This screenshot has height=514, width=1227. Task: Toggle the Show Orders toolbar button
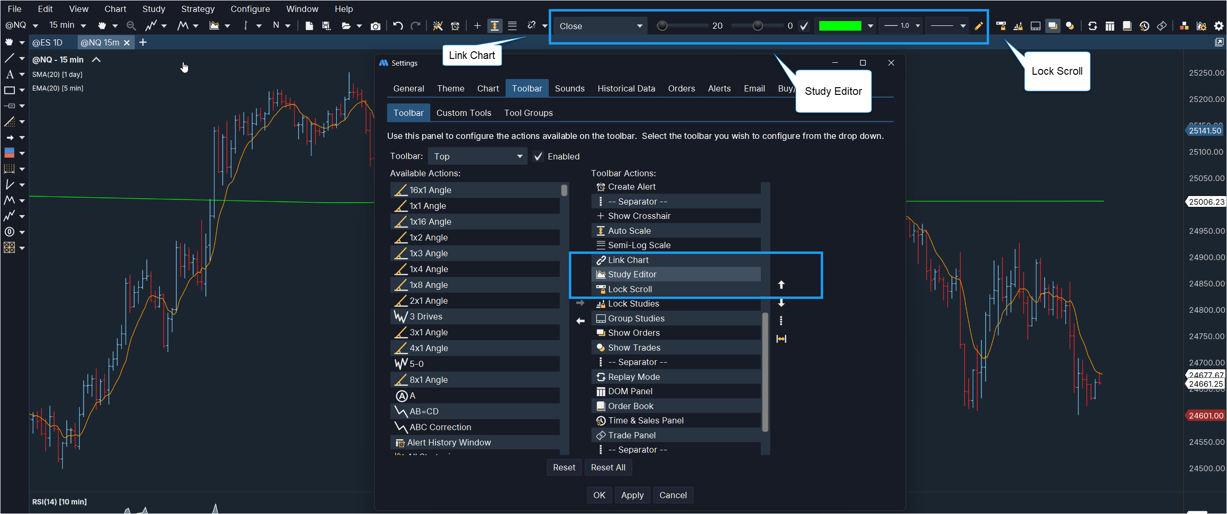pyautogui.click(x=1052, y=26)
